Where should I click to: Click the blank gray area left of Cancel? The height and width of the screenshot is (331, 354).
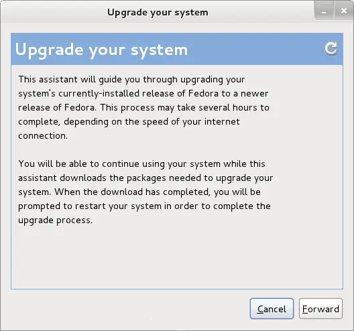130,309
